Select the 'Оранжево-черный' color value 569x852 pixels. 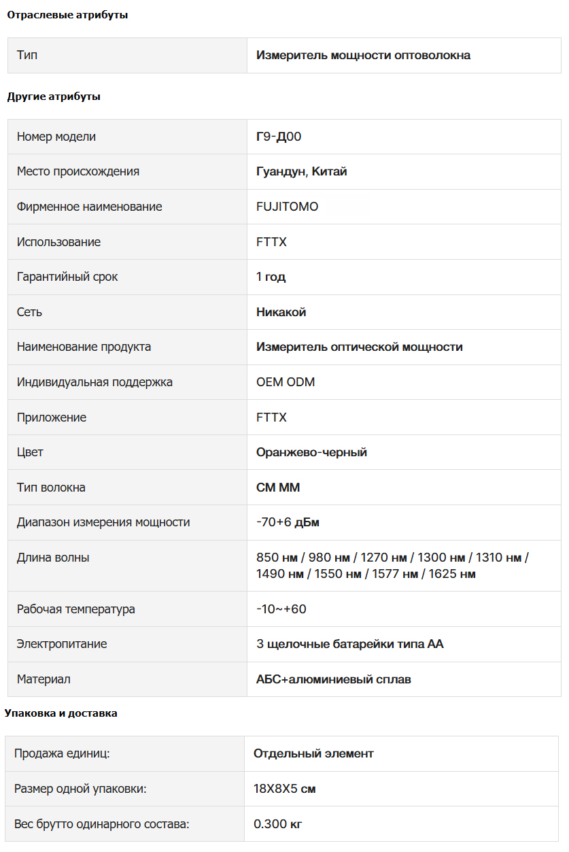point(312,452)
